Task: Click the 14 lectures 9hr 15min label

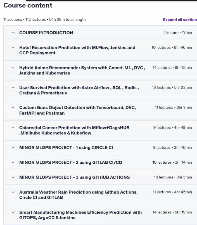Action: [x=172, y=68]
